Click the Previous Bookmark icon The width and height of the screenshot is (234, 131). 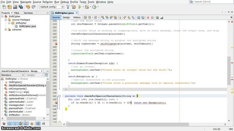[125, 17]
